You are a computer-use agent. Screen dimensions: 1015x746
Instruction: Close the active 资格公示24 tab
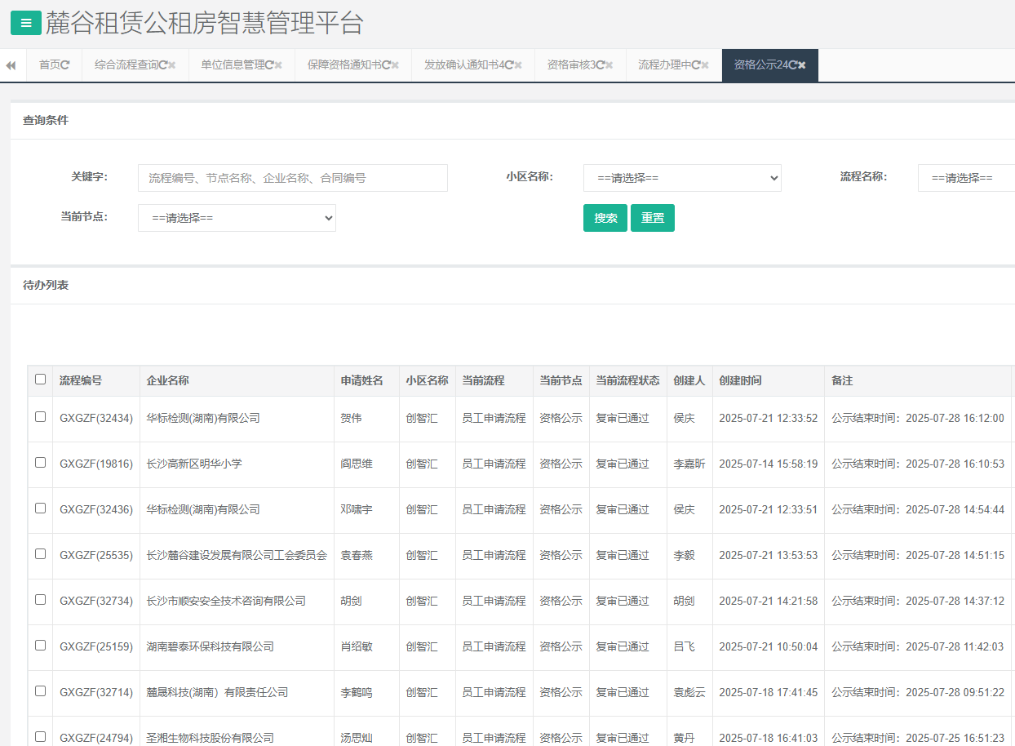point(802,65)
